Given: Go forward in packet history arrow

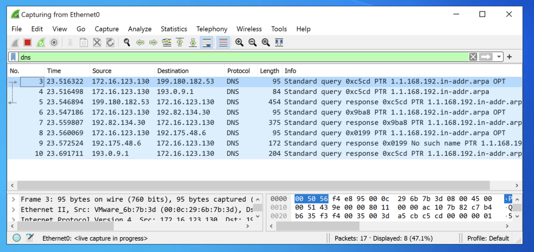Looking at the screenshot, I should coord(153,42).
